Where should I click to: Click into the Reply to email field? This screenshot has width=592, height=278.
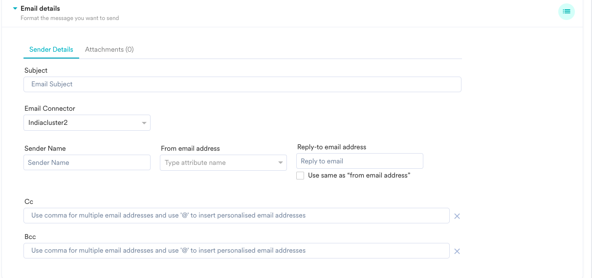pyautogui.click(x=359, y=161)
